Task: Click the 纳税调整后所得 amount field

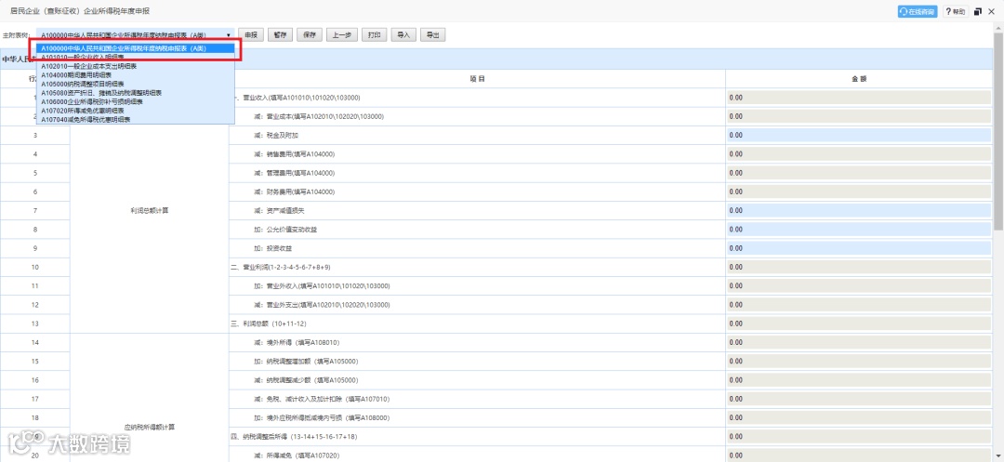Action: pos(859,437)
